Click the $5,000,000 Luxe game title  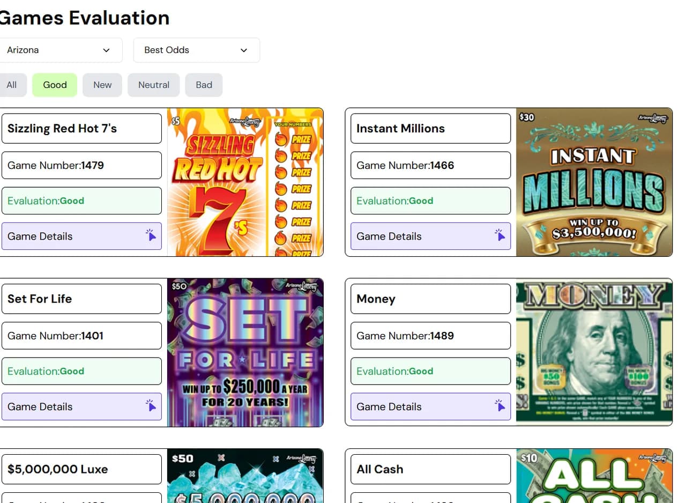coord(58,469)
